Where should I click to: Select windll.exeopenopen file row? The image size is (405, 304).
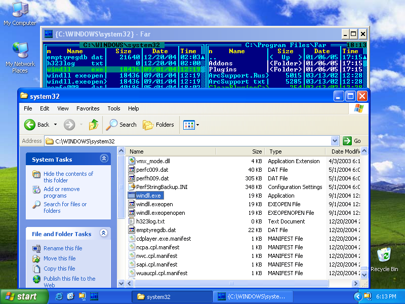(x=244, y=213)
